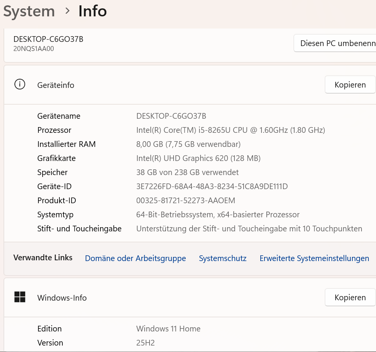Click the Version value 25H2
This screenshot has height=352, width=376.
(145, 342)
